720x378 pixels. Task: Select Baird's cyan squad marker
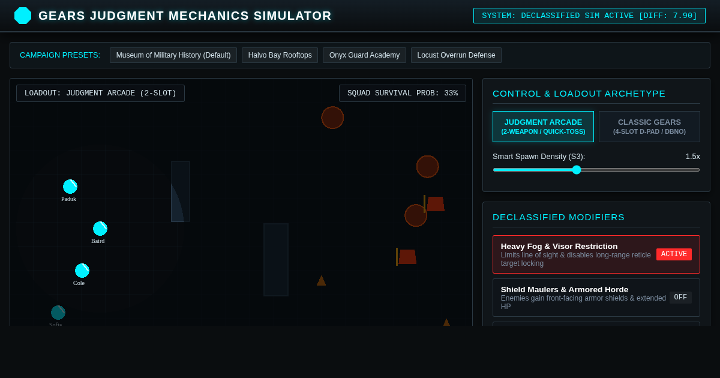point(100,229)
